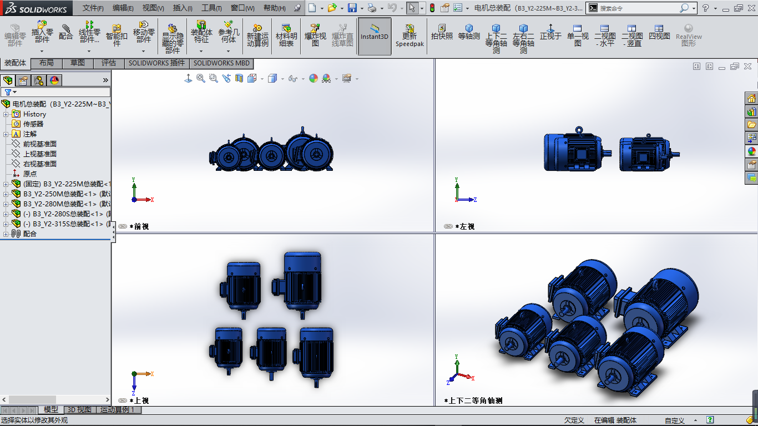Click the Zoom to Area icon in viewport toolbar
The image size is (758, 426).
pyautogui.click(x=213, y=79)
